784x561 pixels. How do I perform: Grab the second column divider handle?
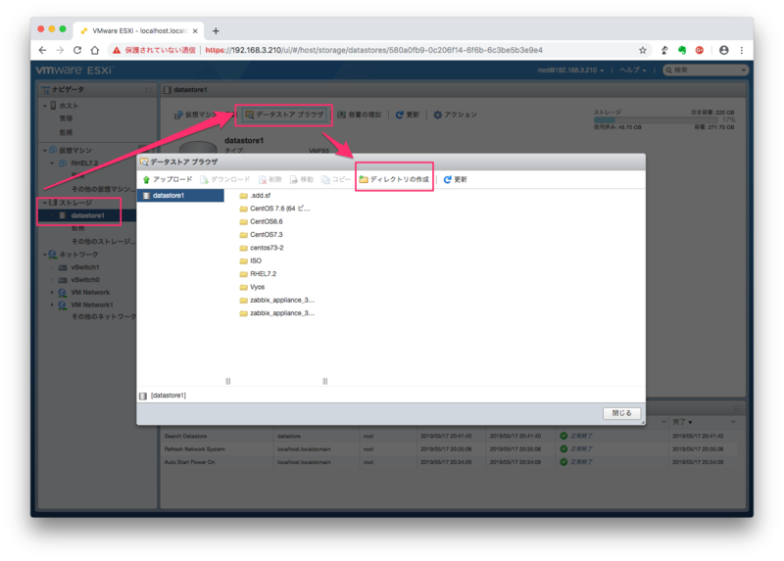point(325,381)
